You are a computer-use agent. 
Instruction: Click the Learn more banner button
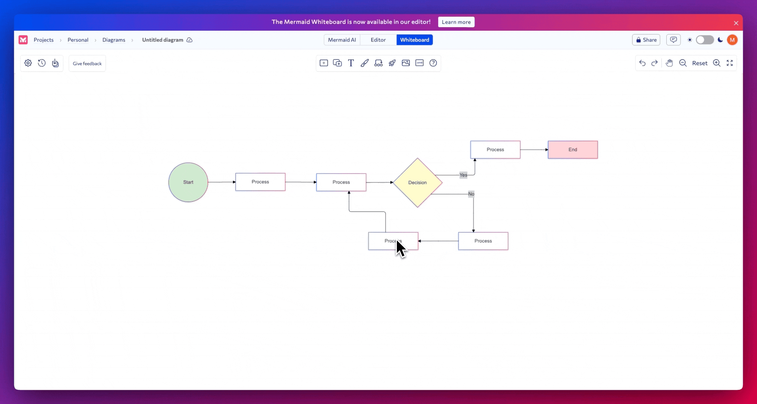(x=456, y=22)
